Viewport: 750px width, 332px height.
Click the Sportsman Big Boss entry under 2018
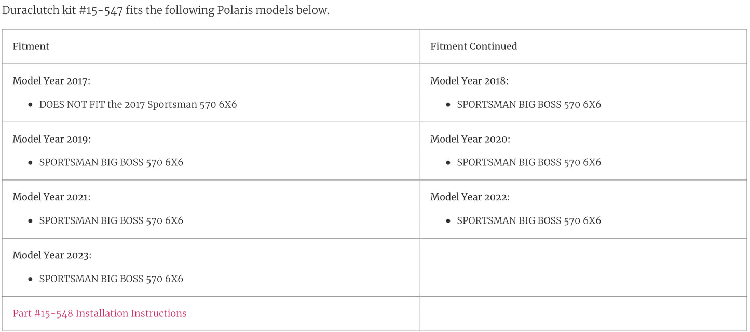pyautogui.click(x=529, y=104)
